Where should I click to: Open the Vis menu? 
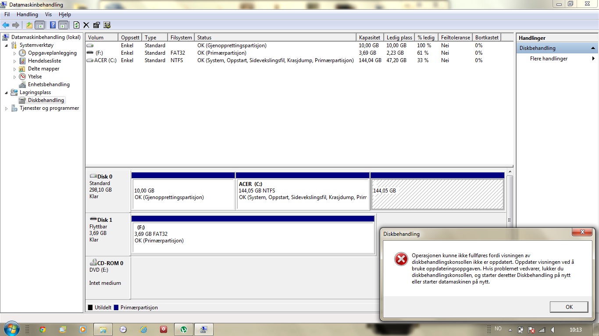(x=48, y=14)
